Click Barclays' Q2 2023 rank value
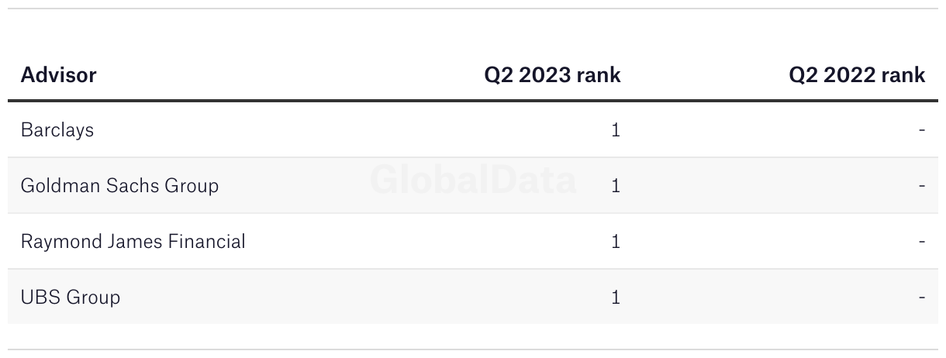 (616, 129)
